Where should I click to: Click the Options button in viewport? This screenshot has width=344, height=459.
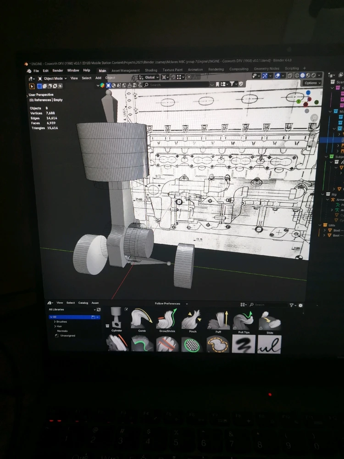click(311, 83)
